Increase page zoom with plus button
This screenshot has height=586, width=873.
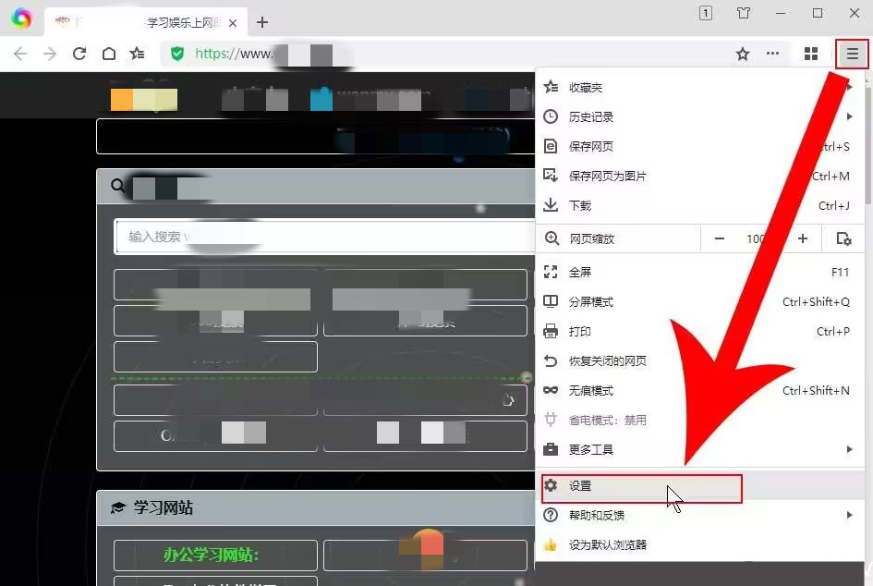(802, 238)
